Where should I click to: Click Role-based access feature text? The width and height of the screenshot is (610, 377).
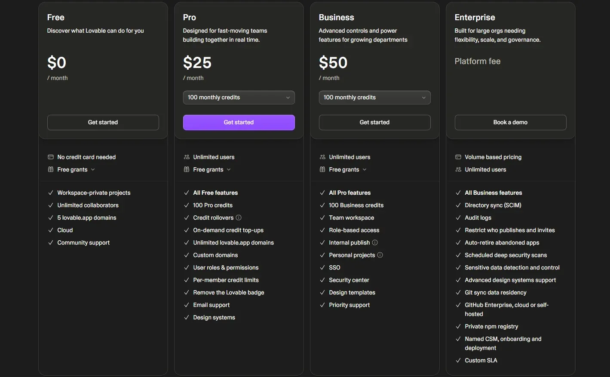354,230
